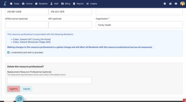This screenshot has height=102, width=186.
Task: Click the app logo in the navigation bar
Action: [x=5, y=4]
